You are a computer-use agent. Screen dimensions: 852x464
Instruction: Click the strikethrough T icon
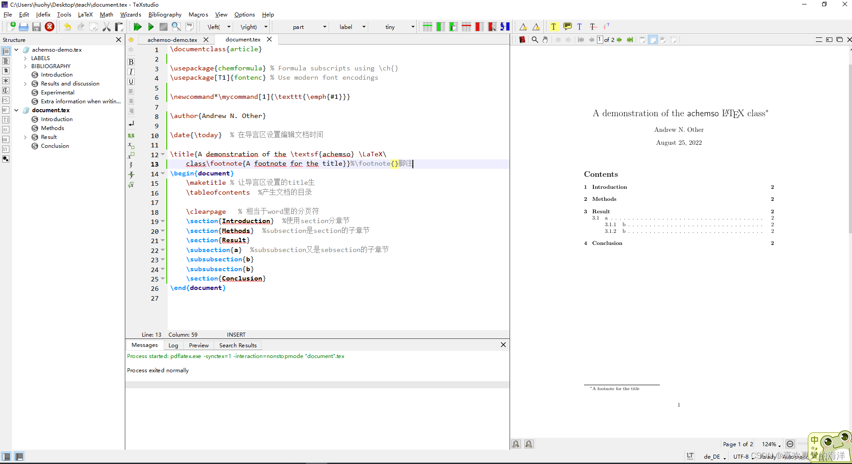pyautogui.click(x=593, y=27)
